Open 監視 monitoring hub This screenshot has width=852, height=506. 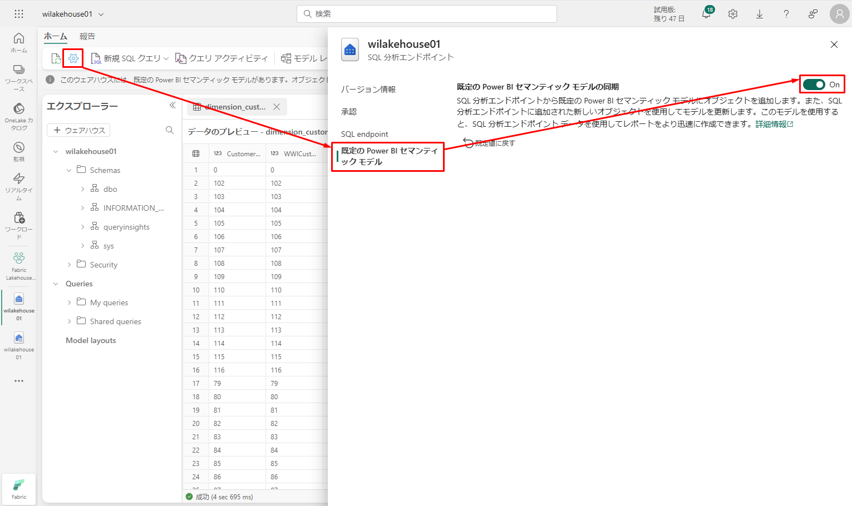[x=19, y=151]
